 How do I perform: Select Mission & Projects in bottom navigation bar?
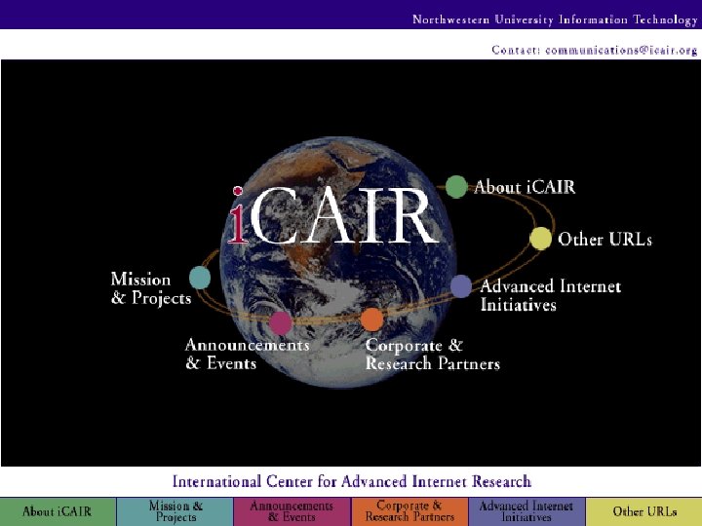[x=175, y=511]
